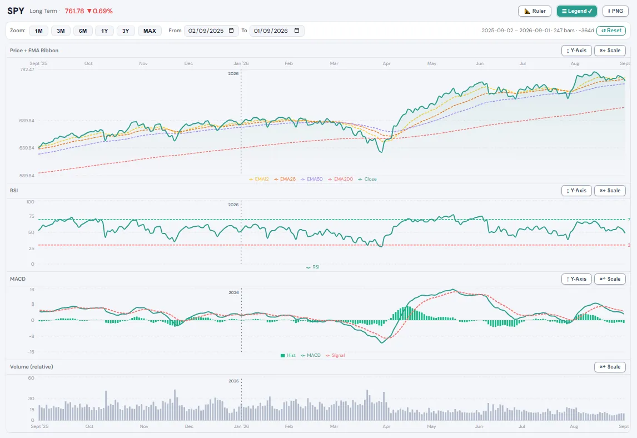Click the RSI panel title
This screenshot has width=637, height=438.
14,191
